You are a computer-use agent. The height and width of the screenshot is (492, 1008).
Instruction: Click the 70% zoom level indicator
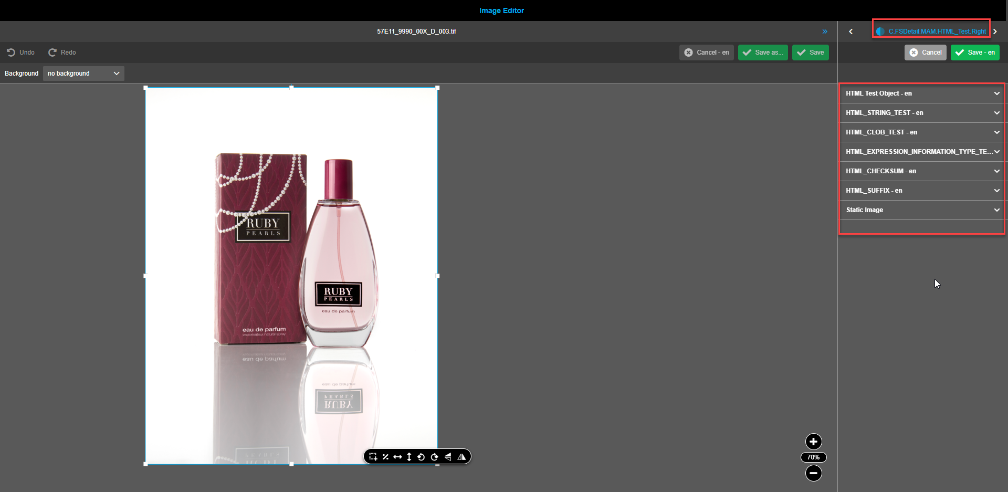pyautogui.click(x=813, y=457)
